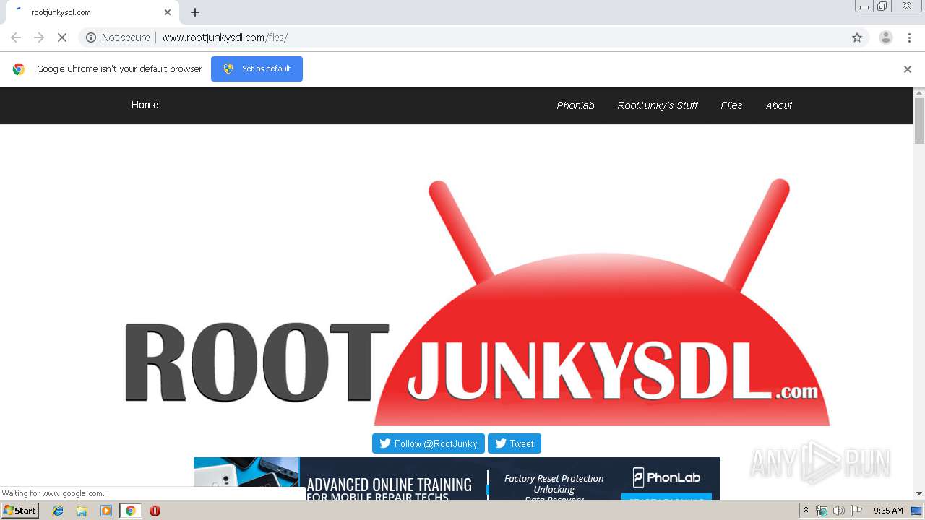This screenshot has width=925, height=520.
Task: Click the address bar URL
Action: click(x=225, y=38)
